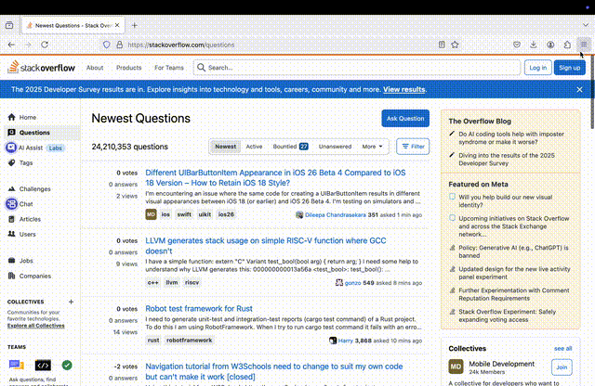This screenshot has height=386, width=595.
Task: Open the extensions puzzle icon
Action: click(x=567, y=45)
